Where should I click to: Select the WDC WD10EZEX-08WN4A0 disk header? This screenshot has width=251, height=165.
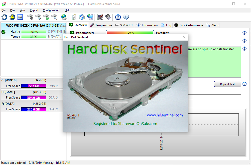33,26
